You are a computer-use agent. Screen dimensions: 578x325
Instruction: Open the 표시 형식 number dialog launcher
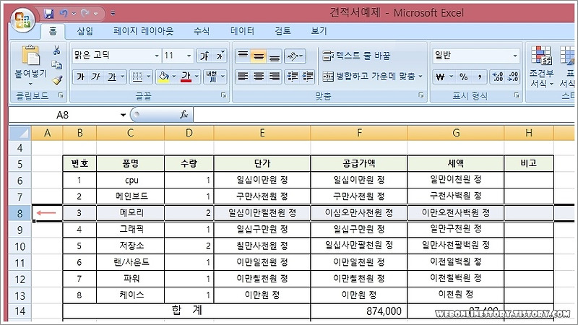tap(517, 95)
